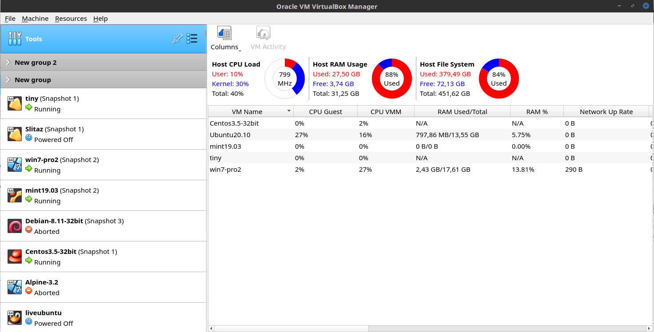Screen dimensions: 654x332
Task: Click the pin icon in Tools header
Action: [x=177, y=39]
